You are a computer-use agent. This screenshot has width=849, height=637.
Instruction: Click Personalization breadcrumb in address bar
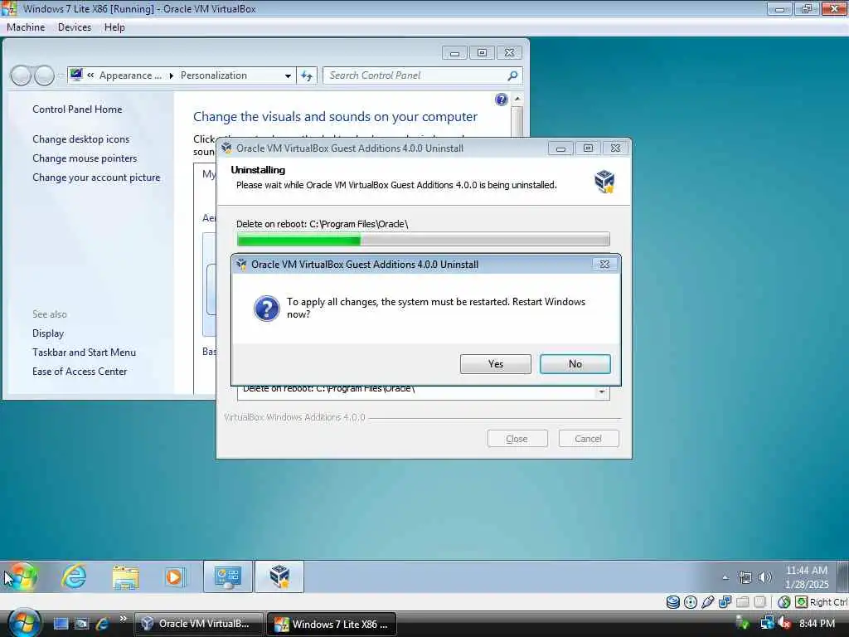coord(213,75)
